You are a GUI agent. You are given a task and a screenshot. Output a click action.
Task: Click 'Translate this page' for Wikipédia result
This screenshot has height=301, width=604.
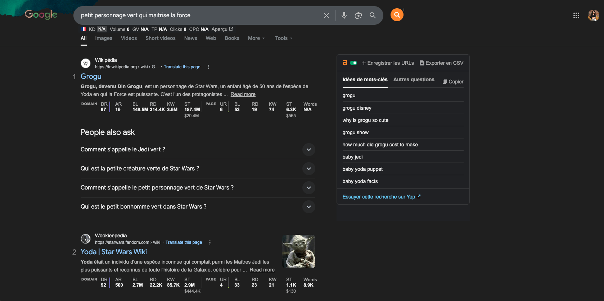(x=182, y=67)
